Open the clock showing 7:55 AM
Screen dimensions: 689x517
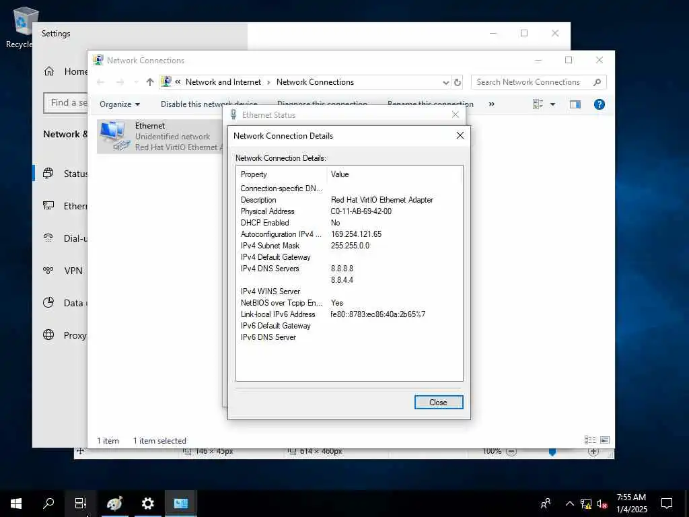pos(631,504)
